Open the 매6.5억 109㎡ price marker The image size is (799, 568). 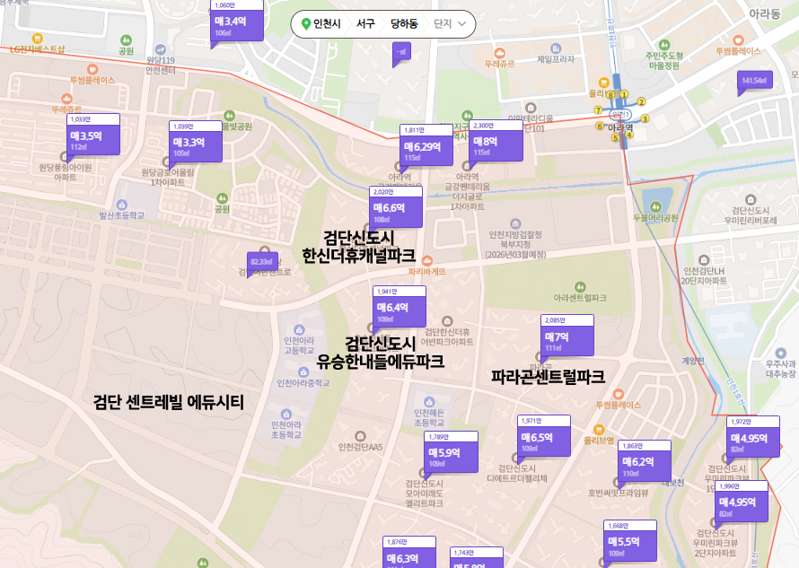tap(544, 439)
